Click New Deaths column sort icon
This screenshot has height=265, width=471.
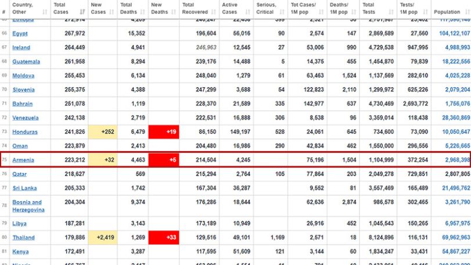pyautogui.click(x=173, y=12)
